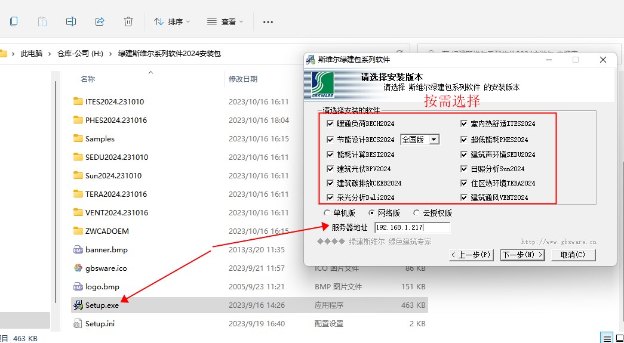Viewport: 624px width, 343px height.
Task: Click the rename icon in Explorer toolbar
Action: tap(71, 21)
